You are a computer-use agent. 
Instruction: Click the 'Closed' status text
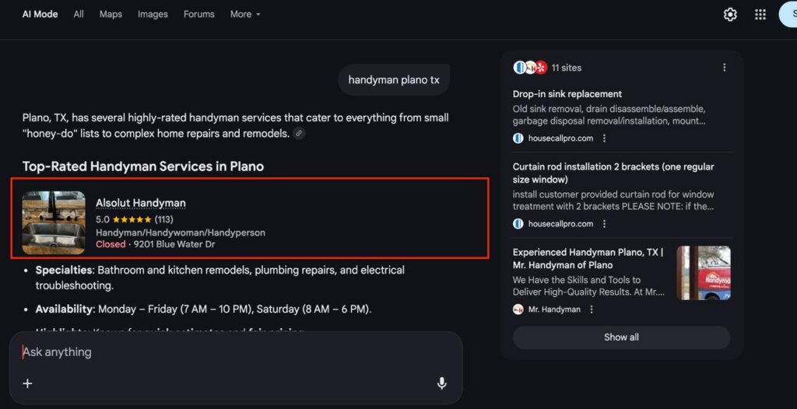111,244
